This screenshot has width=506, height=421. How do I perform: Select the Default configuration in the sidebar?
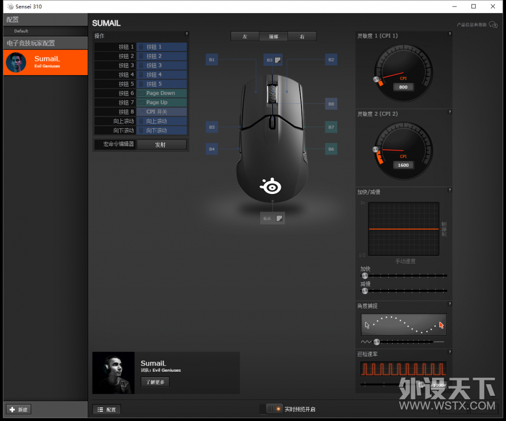(x=45, y=31)
